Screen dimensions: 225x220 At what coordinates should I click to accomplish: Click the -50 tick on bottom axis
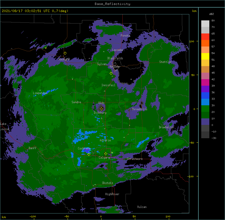[x=67, y=217]
